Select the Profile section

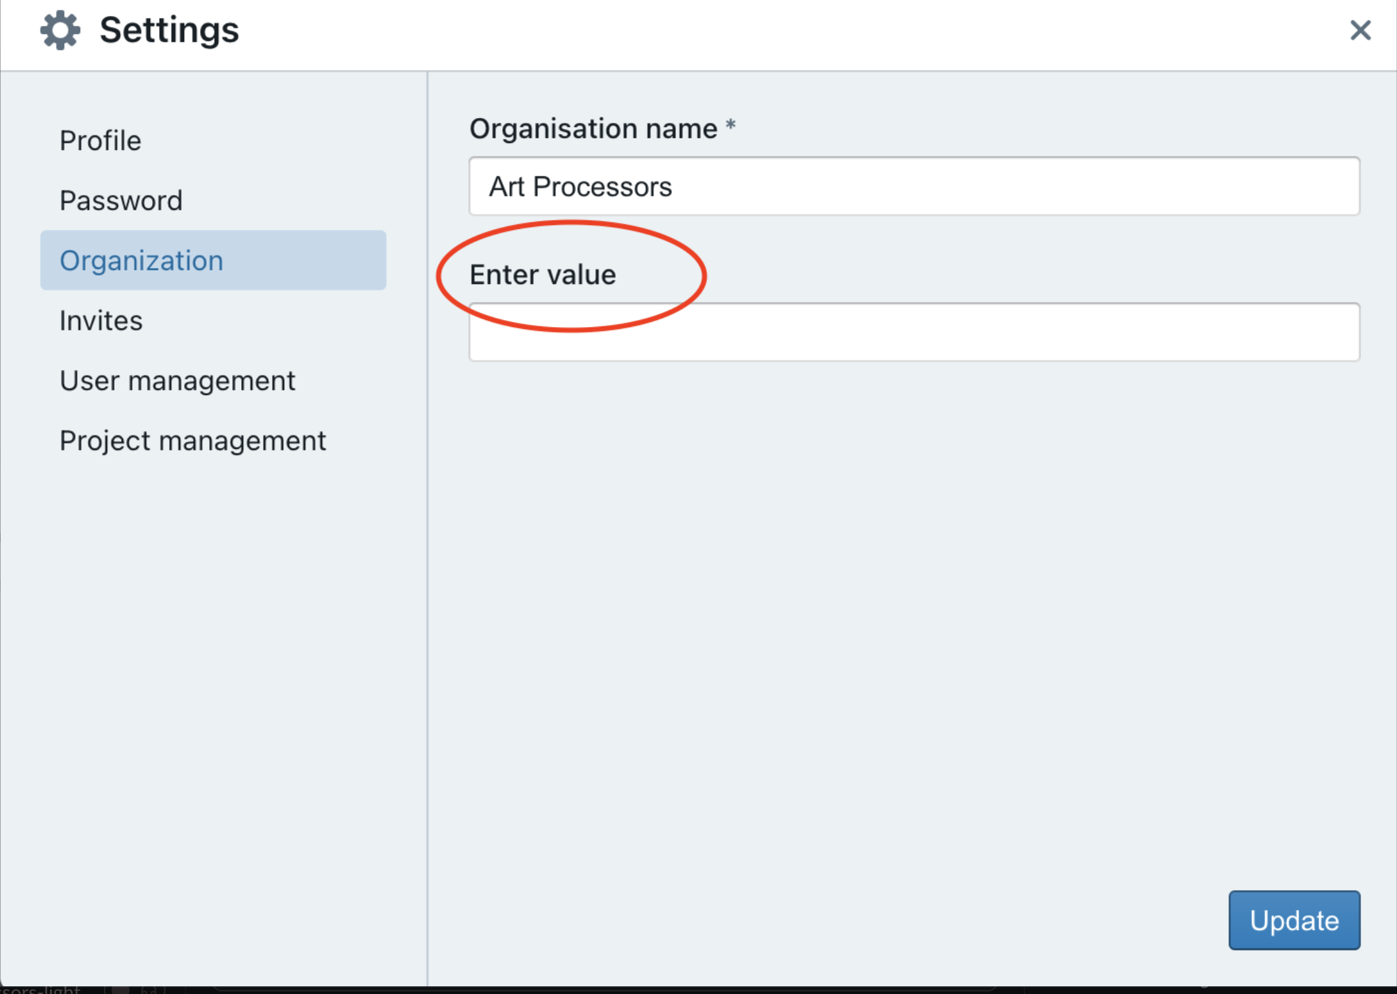[x=100, y=140]
